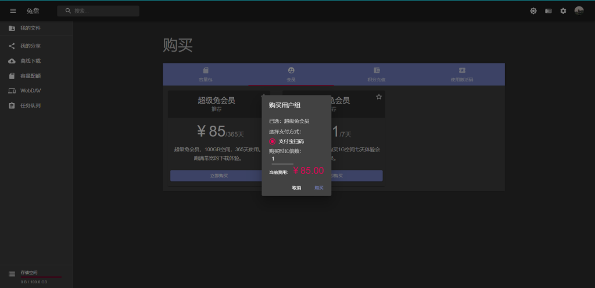Open settings via the gear icon

(x=563, y=11)
